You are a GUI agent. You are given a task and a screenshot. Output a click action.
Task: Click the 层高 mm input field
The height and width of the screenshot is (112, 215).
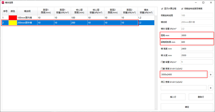197,35
